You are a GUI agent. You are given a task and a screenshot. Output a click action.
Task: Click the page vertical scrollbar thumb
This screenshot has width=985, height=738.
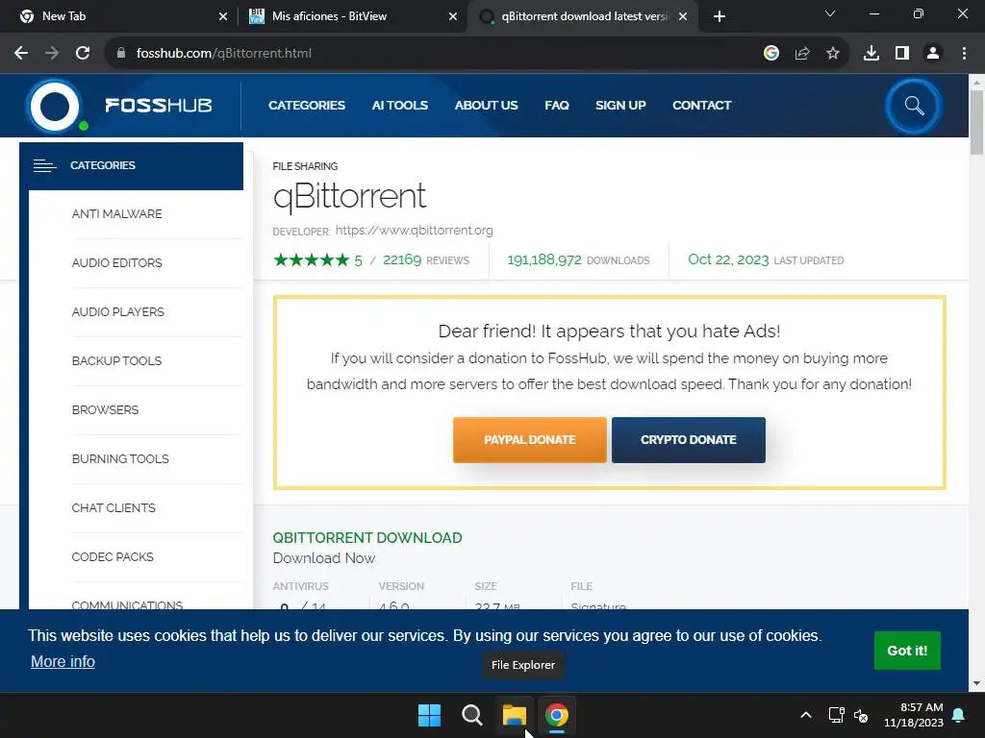point(977,122)
